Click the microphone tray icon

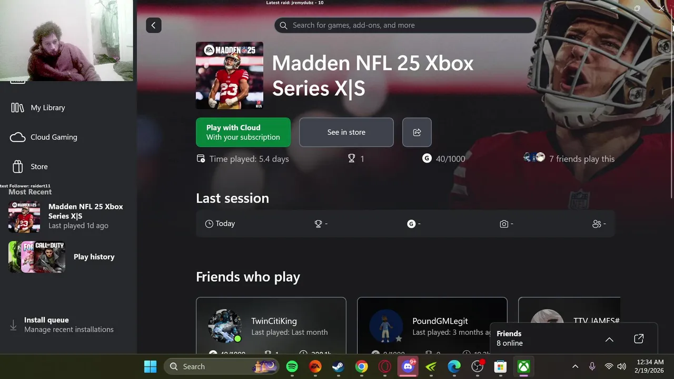coord(592,366)
